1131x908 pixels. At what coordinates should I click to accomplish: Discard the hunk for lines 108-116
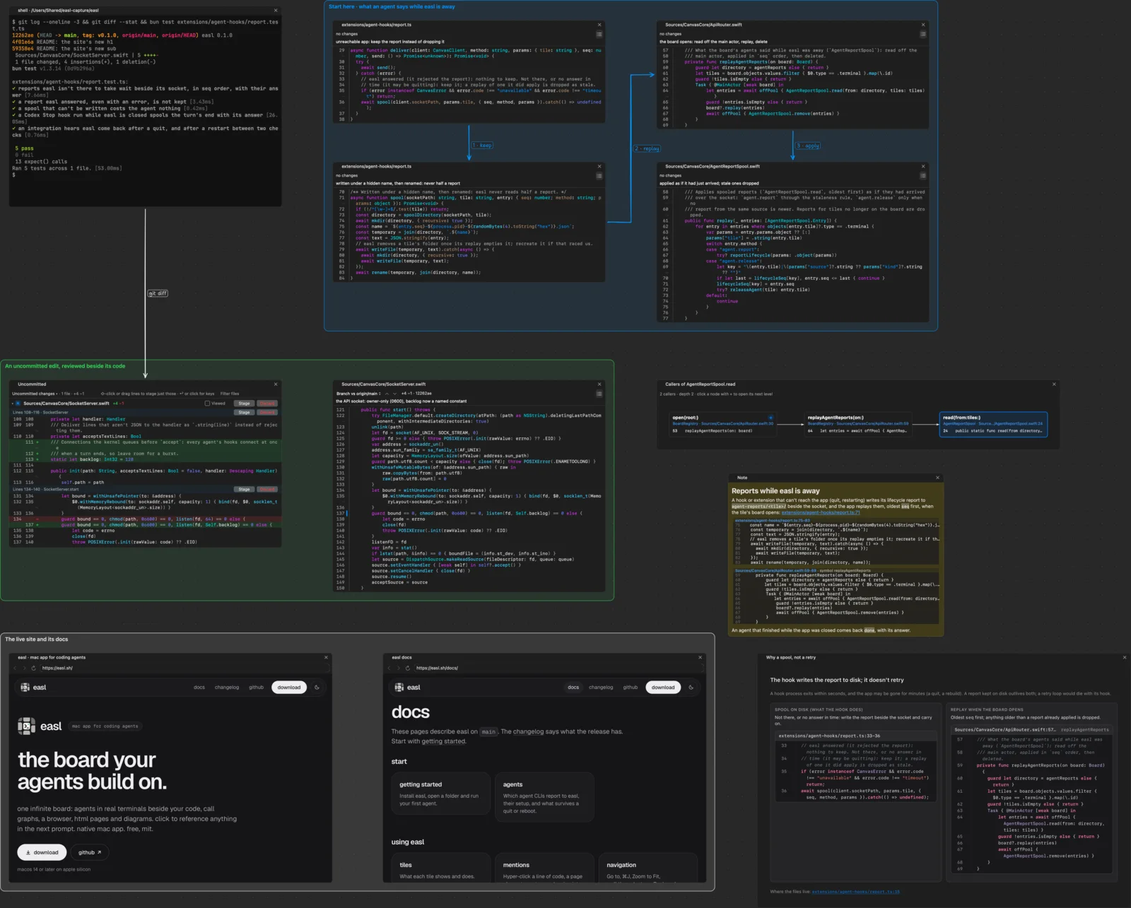pyautogui.click(x=267, y=412)
